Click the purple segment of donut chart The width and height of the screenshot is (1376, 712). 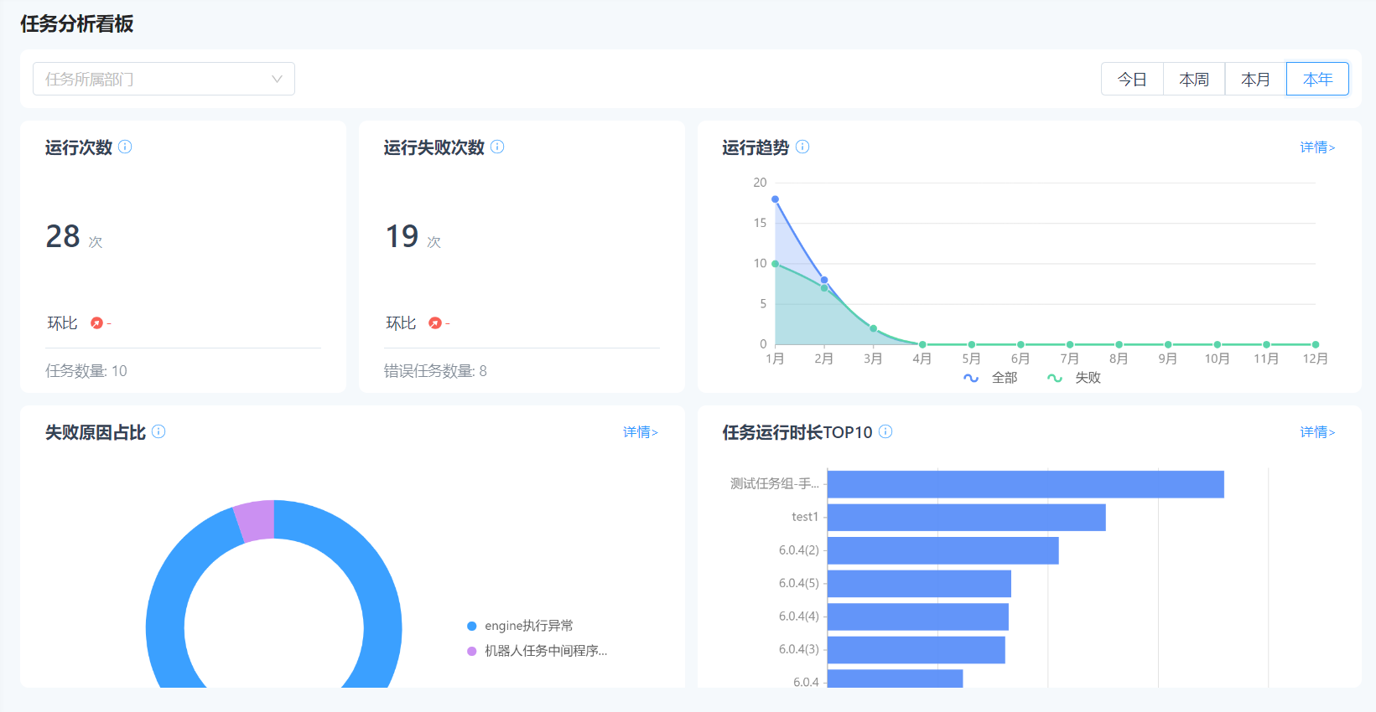tap(255, 520)
